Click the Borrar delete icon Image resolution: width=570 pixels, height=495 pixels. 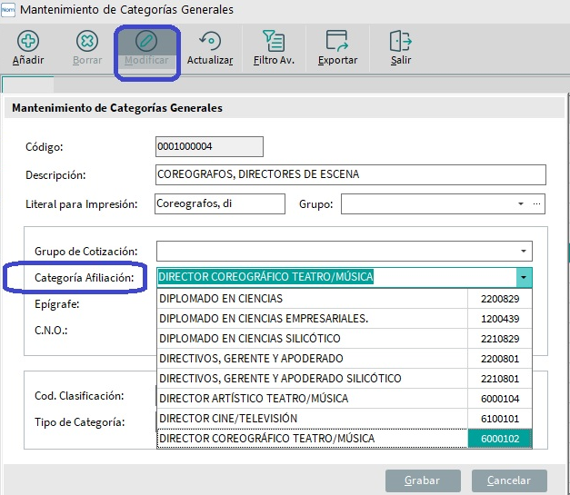pyautogui.click(x=87, y=41)
